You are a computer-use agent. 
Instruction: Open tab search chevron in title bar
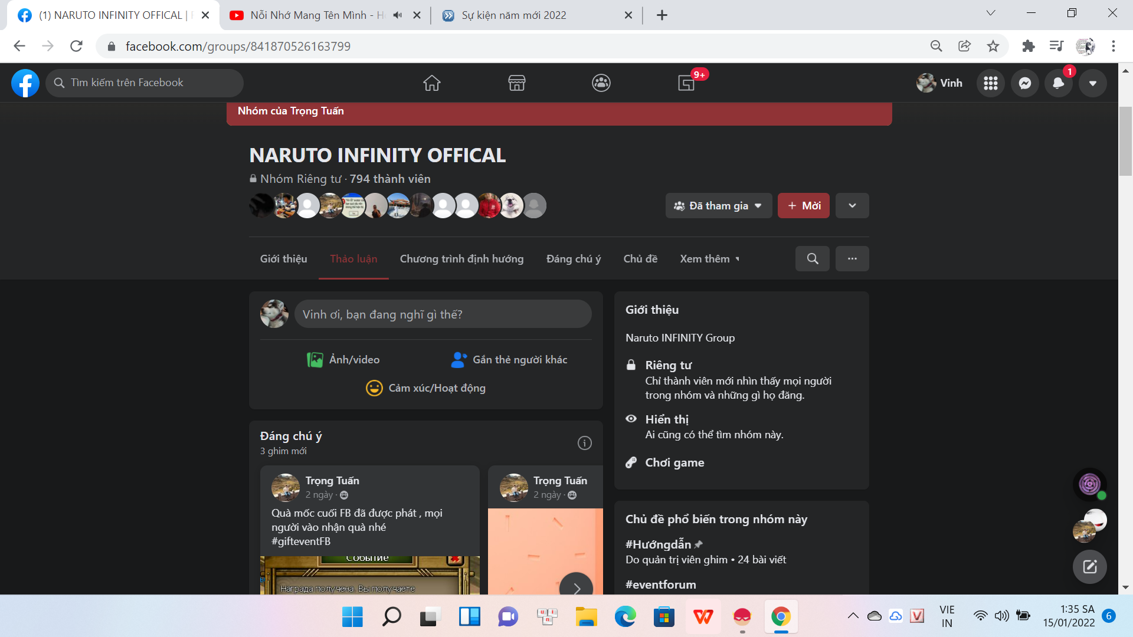pyautogui.click(x=991, y=13)
